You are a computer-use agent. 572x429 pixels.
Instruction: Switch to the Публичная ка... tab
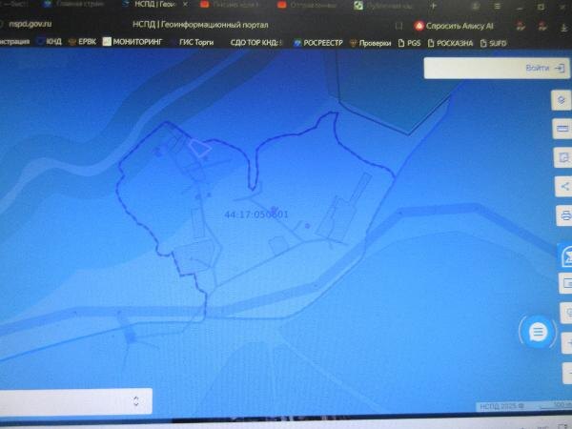pos(384,6)
